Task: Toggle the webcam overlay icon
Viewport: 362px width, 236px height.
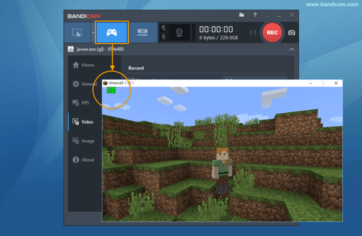Action: pos(180,33)
